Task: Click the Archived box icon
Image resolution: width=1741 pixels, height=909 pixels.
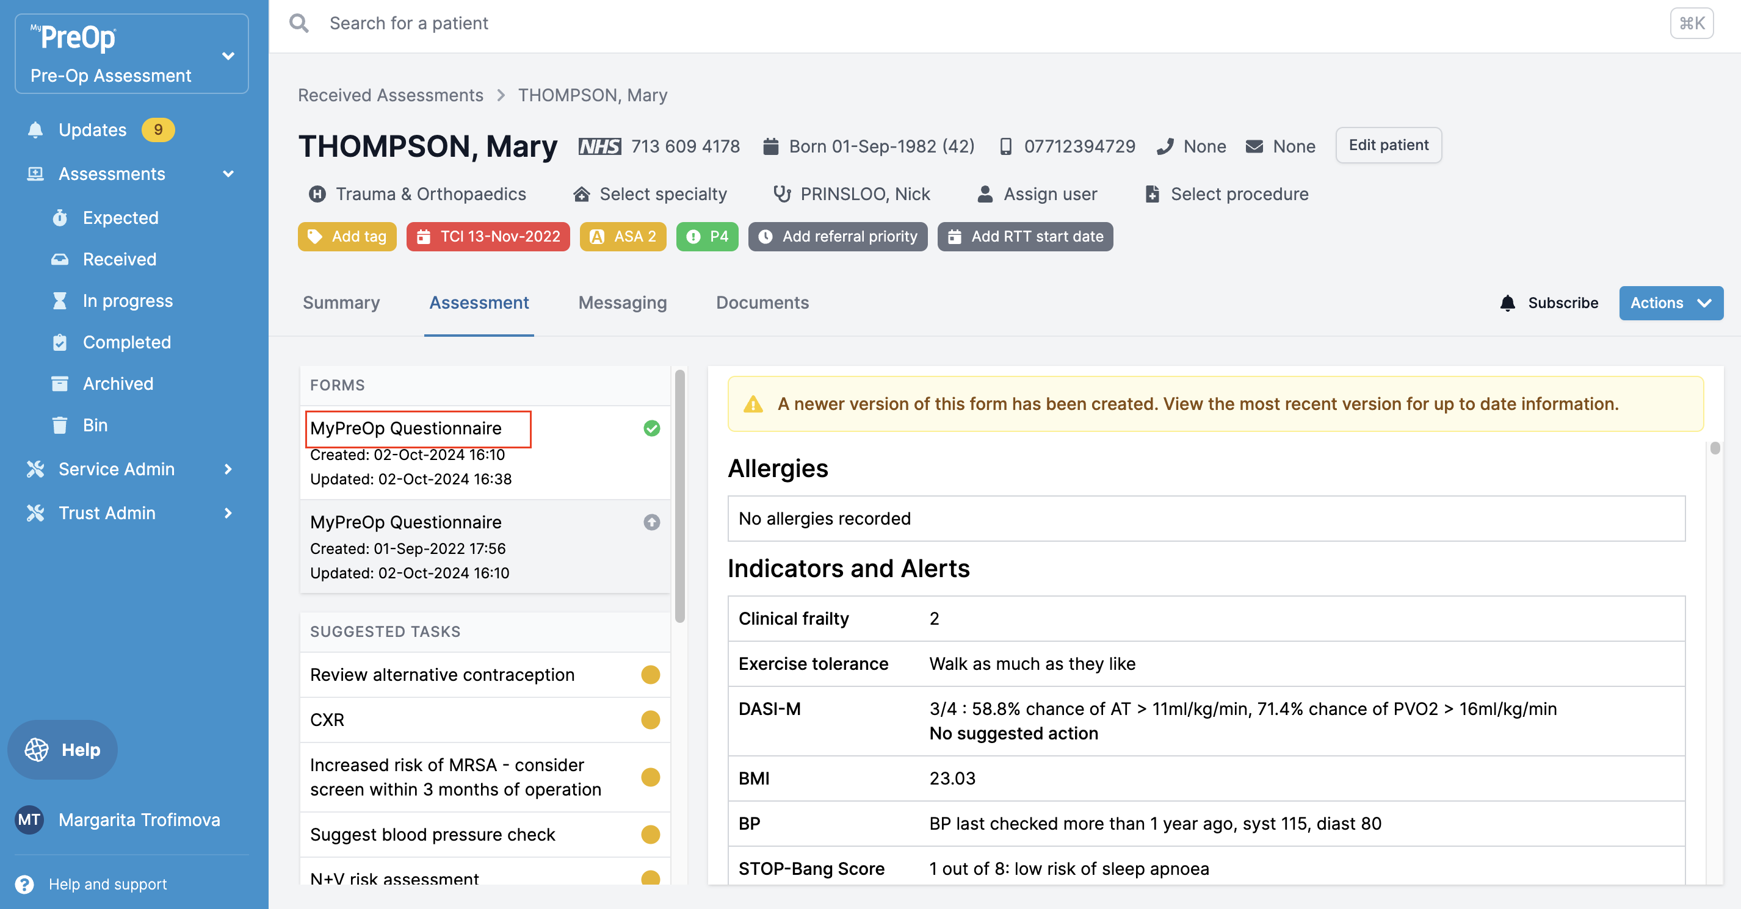Action: pos(59,384)
